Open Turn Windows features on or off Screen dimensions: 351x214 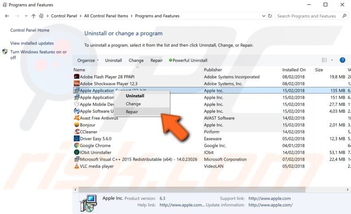tap(39, 54)
